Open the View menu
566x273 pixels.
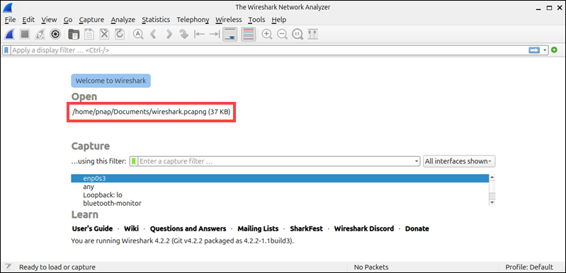coord(49,19)
